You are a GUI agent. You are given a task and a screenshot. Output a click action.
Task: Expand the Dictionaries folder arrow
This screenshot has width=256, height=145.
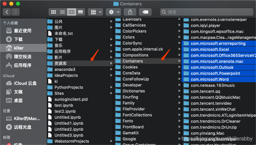(179, 91)
